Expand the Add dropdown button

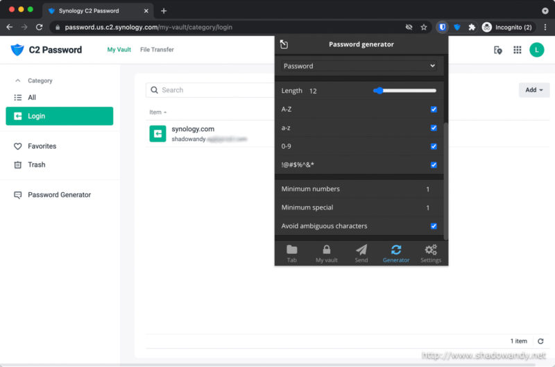pos(533,90)
